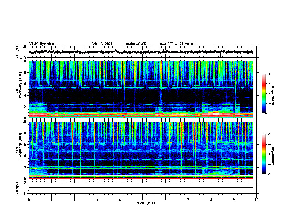This screenshot has width=289, height=224.
Task: Click the "3" minute label on time axis
Action: pyautogui.click(x=97, y=200)
